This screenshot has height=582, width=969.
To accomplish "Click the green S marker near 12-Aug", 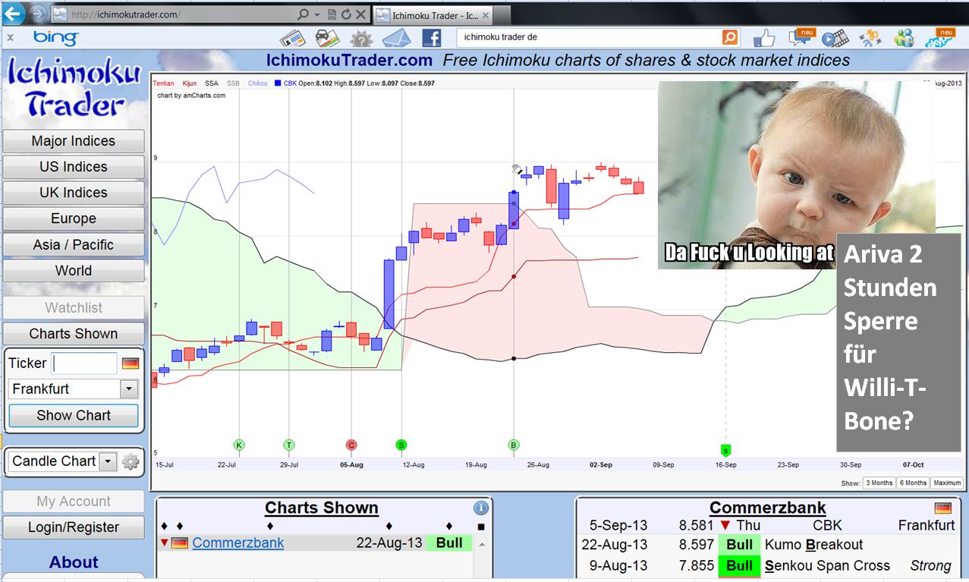I will pos(401,445).
